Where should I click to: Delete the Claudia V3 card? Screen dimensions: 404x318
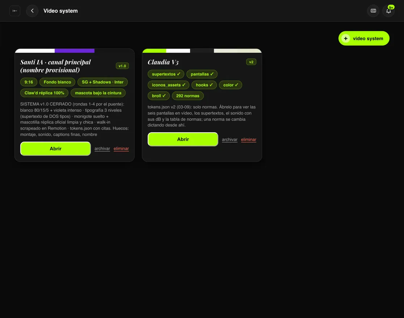tap(249, 139)
